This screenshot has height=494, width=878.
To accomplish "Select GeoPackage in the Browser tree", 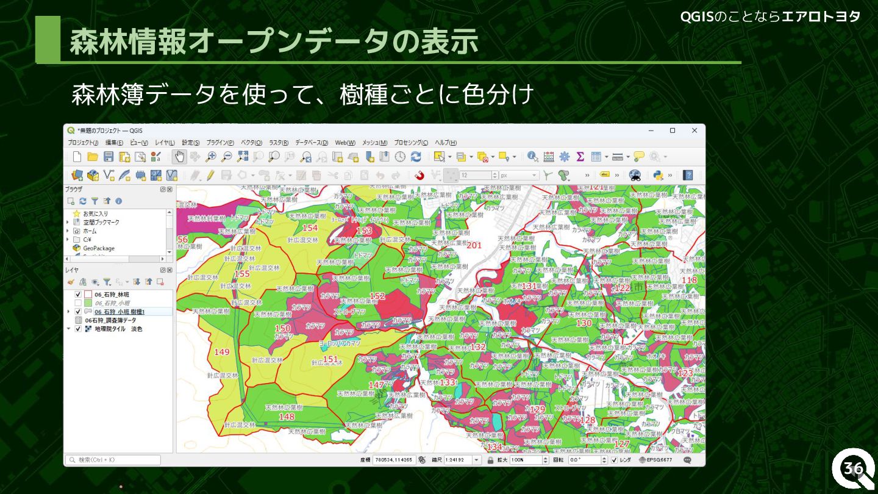I will pos(99,248).
